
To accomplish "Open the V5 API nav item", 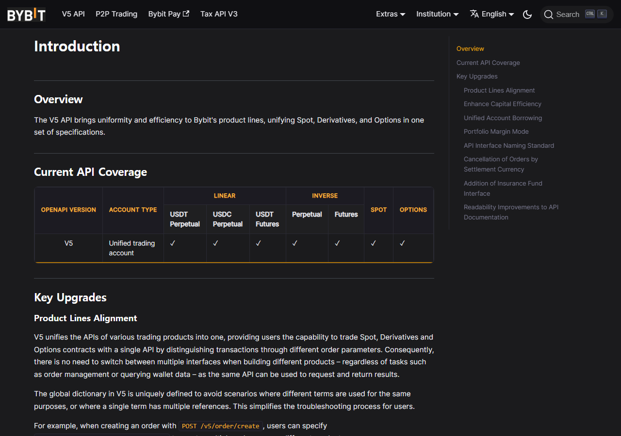I will (x=73, y=14).
